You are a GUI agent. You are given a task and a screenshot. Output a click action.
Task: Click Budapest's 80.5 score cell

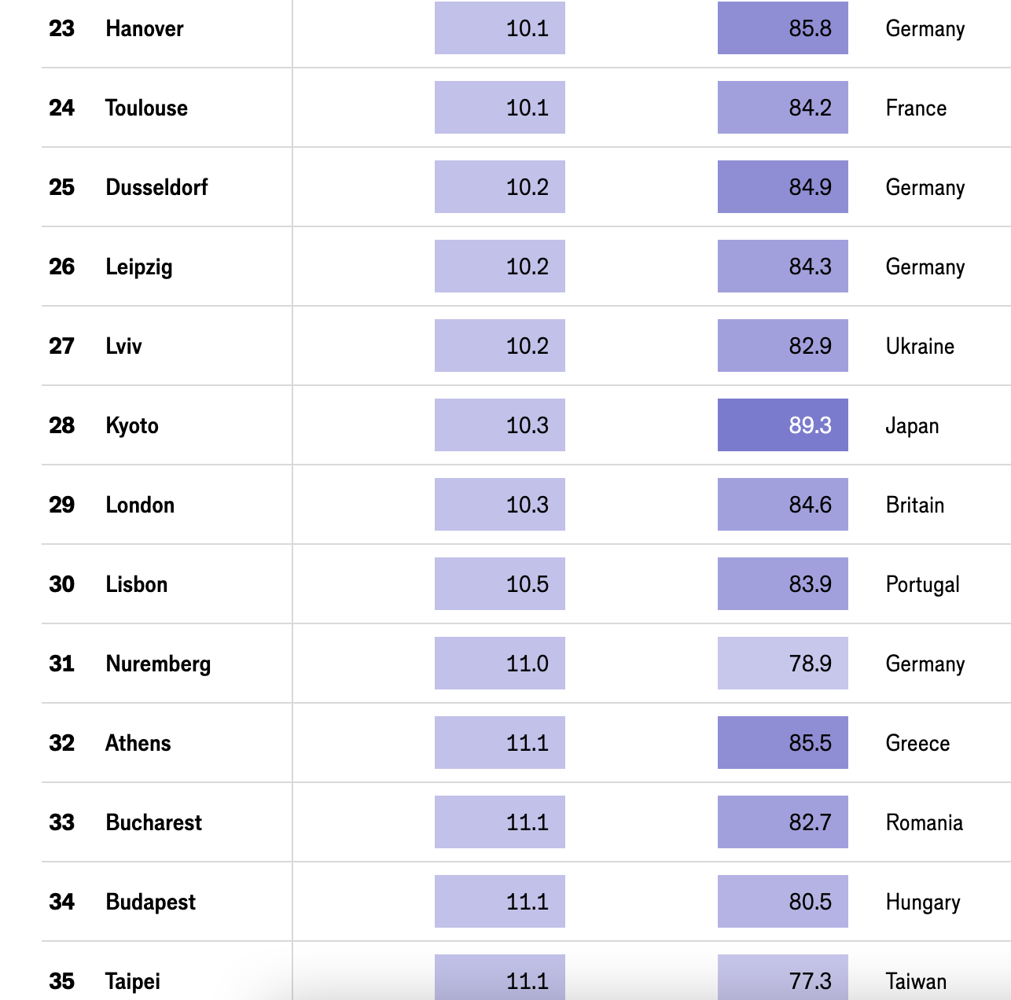[x=783, y=902]
